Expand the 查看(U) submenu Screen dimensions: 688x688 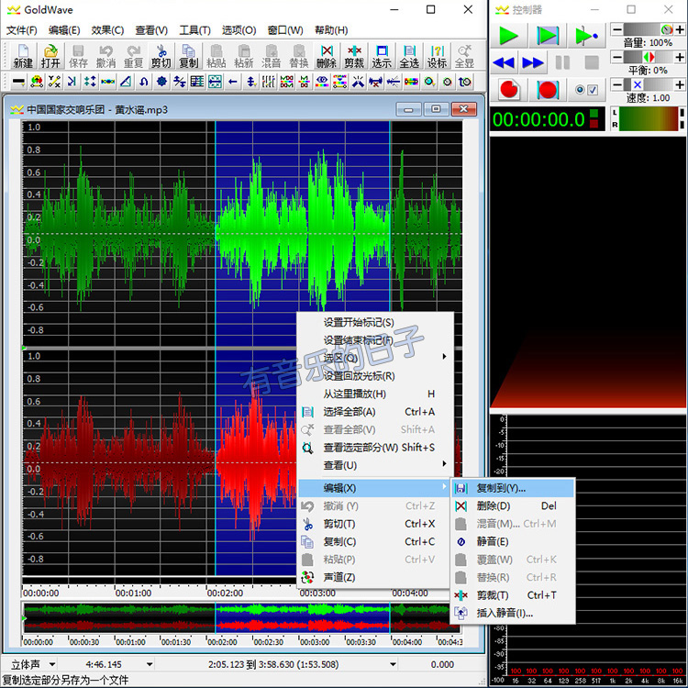pyautogui.click(x=375, y=465)
